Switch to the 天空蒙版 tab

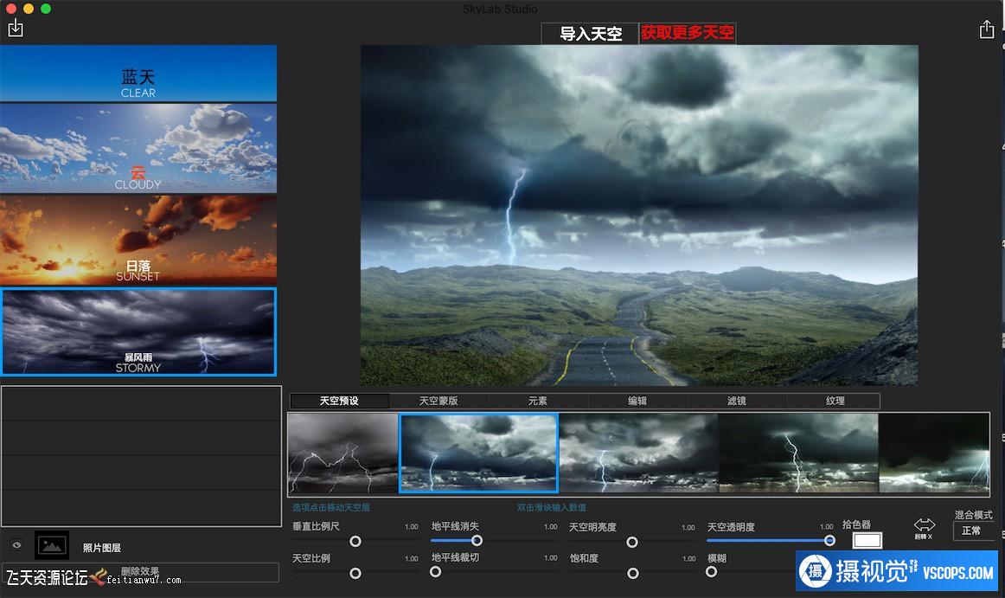[438, 402]
